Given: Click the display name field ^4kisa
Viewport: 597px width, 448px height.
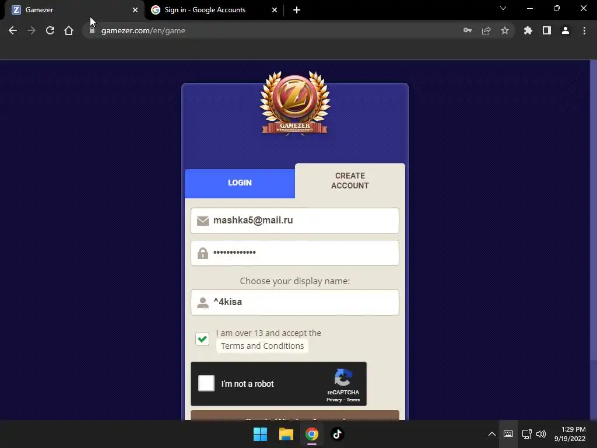Looking at the screenshot, I should point(294,302).
